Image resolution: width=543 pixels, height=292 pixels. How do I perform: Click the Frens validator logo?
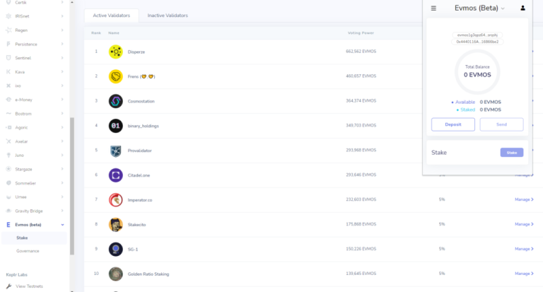[x=116, y=76]
